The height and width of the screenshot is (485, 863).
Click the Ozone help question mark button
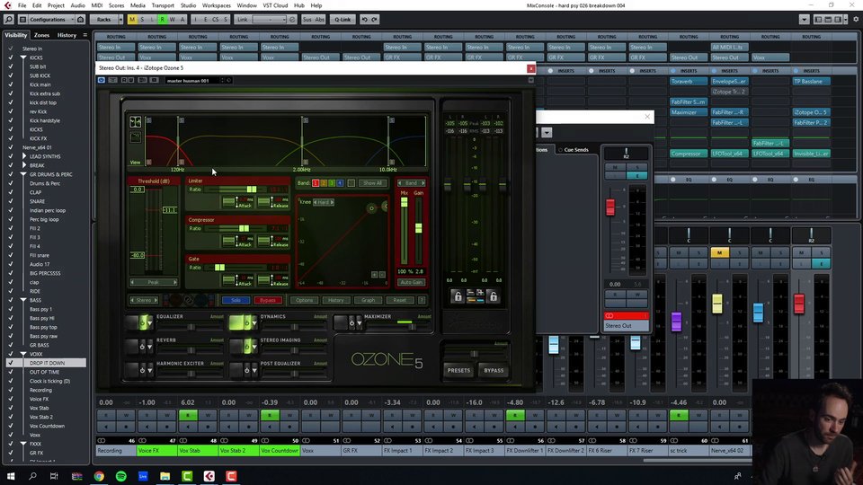pyautogui.click(x=422, y=300)
